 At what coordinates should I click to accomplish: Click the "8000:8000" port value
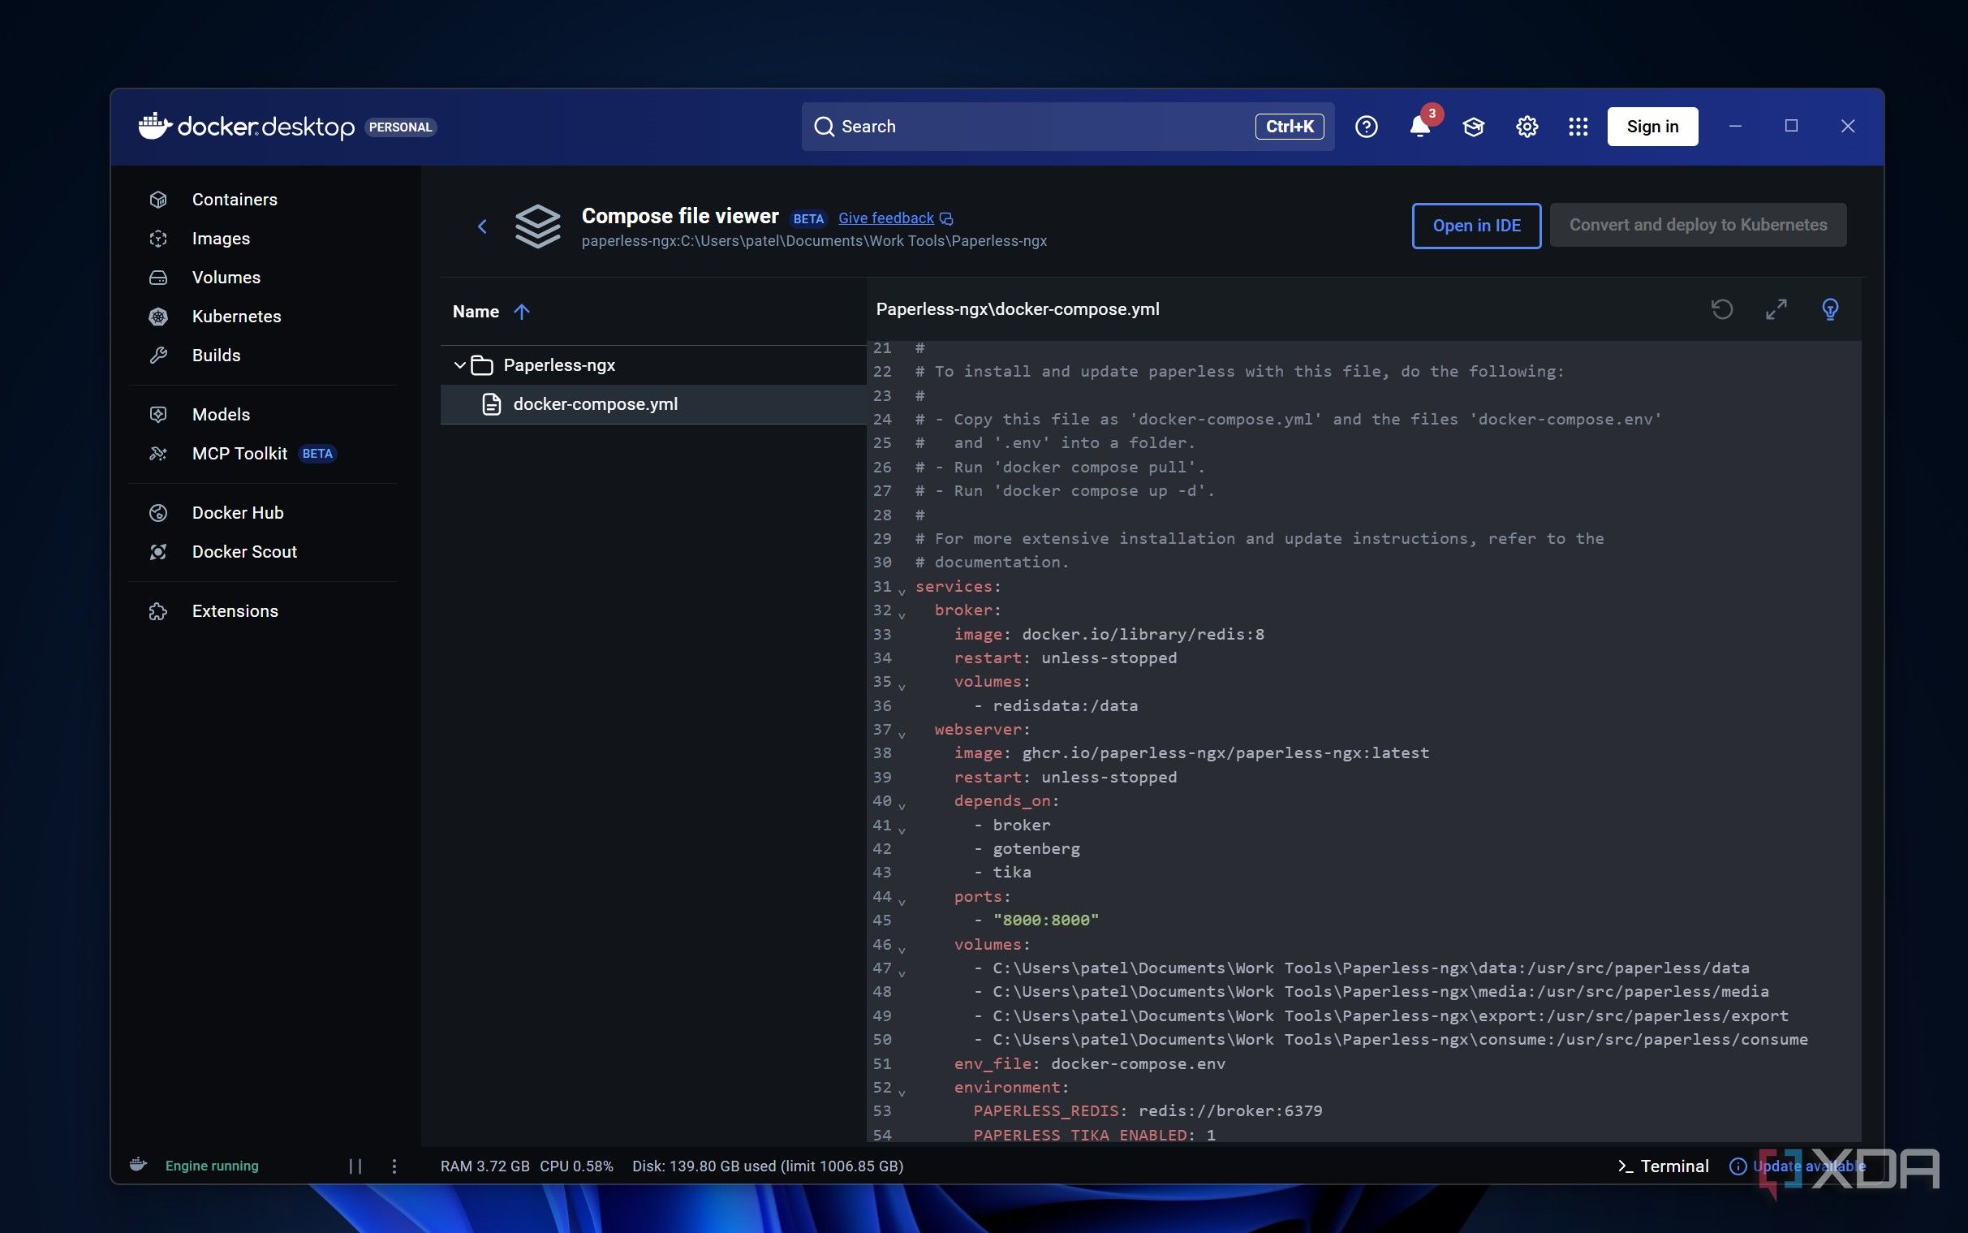click(1046, 920)
